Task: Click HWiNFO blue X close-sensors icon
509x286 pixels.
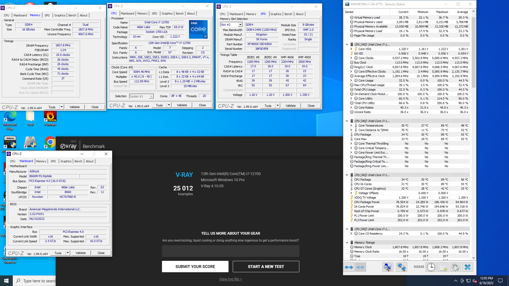Action: coord(467,267)
